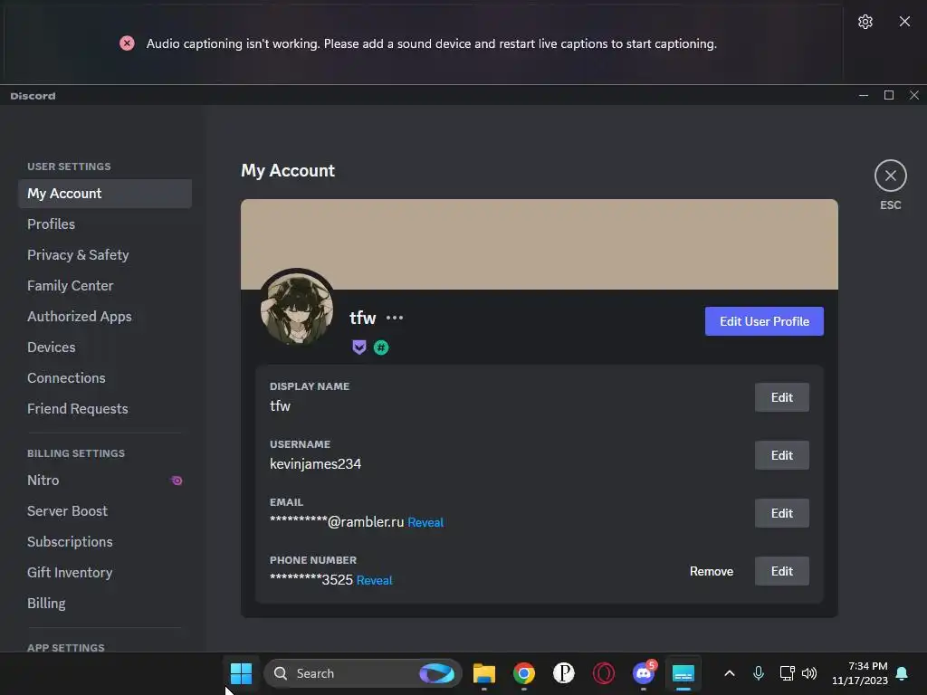This screenshot has height=695, width=927.
Task: Click the taskbar Search box
Action: [363, 673]
